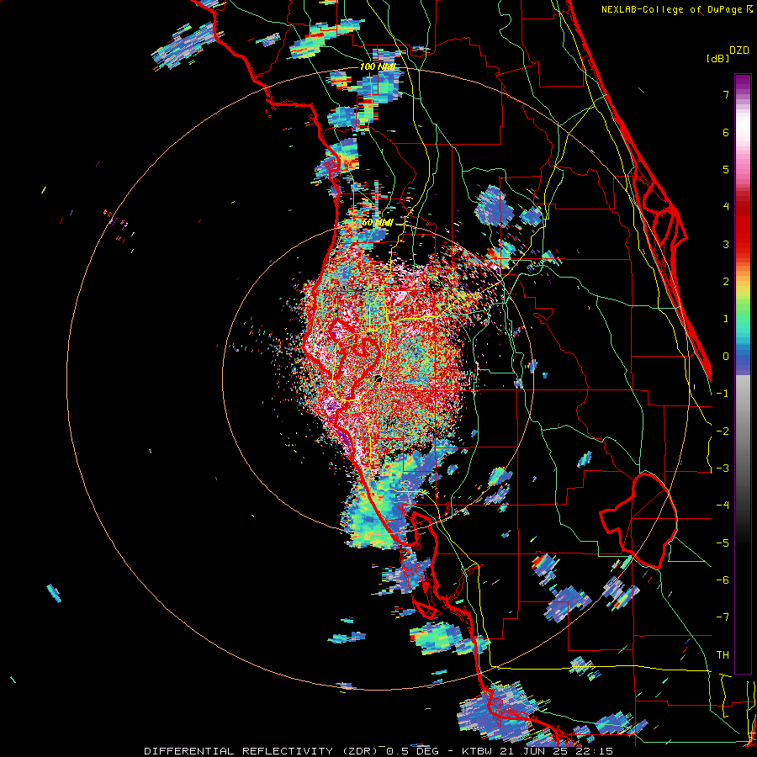This screenshot has width=757, height=757.
Task: Select the 0 dB scale tick label
Action: pos(726,357)
